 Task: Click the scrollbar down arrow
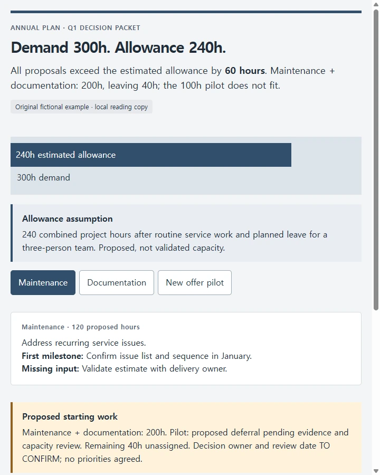coord(376,471)
